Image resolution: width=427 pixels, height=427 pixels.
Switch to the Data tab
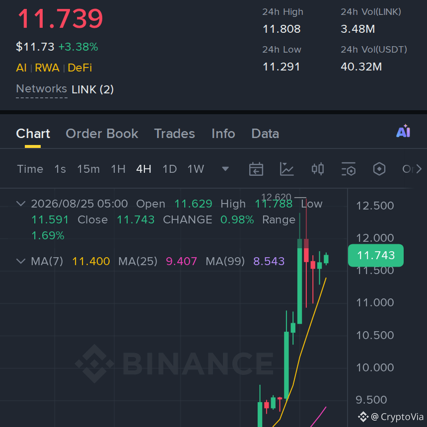click(x=265, y=134)
